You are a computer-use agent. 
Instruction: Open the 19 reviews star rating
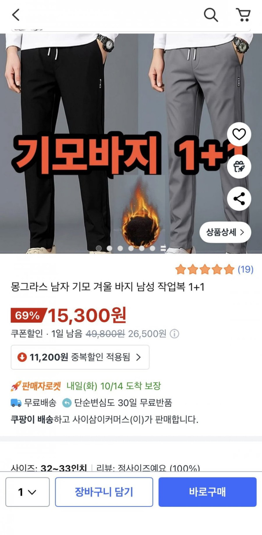(x=214, y=269)
